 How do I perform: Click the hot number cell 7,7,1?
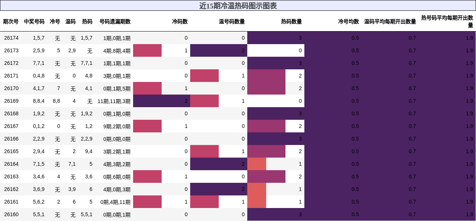point(86,63)
